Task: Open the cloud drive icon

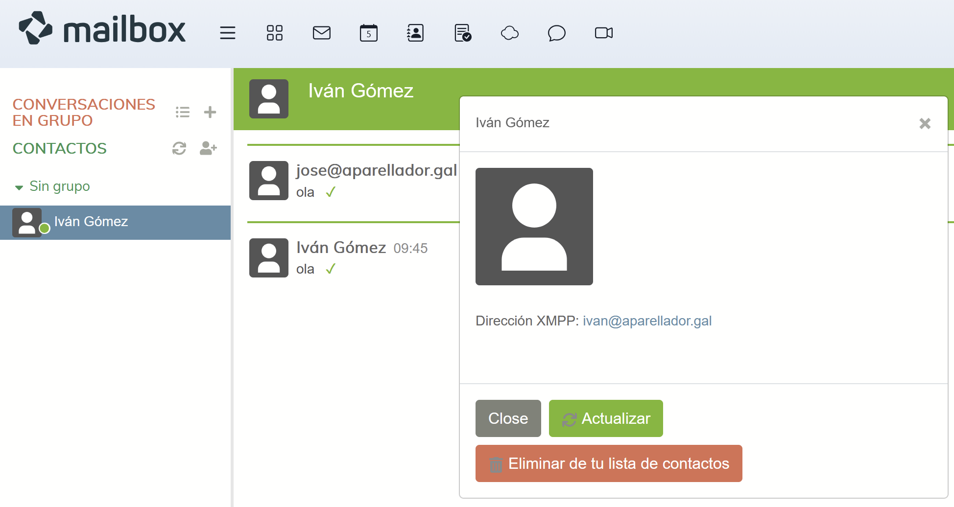Action: coord(510,33)
